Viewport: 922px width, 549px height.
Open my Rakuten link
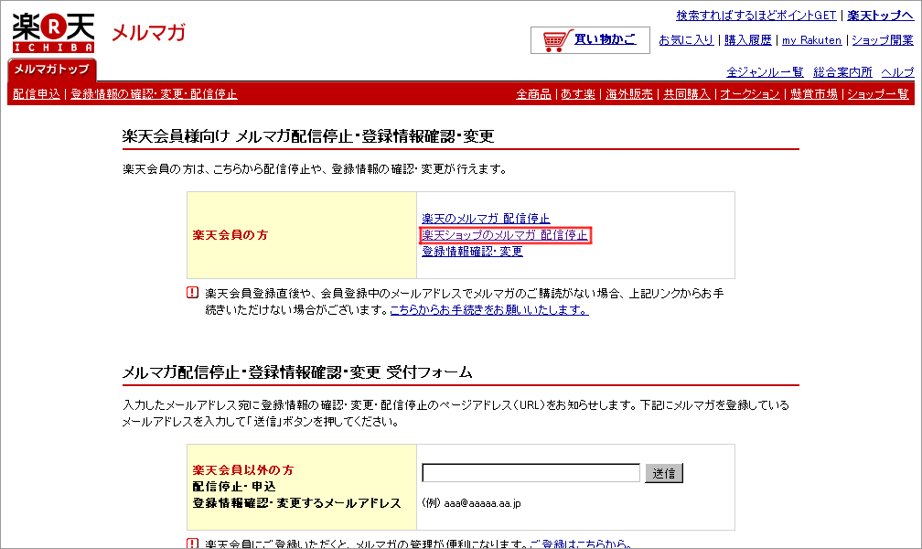[811, 40]
